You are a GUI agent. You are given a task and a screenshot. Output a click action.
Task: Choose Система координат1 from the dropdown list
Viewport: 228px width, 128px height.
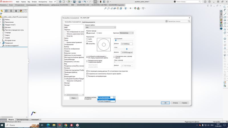click(x=106, y=101)
